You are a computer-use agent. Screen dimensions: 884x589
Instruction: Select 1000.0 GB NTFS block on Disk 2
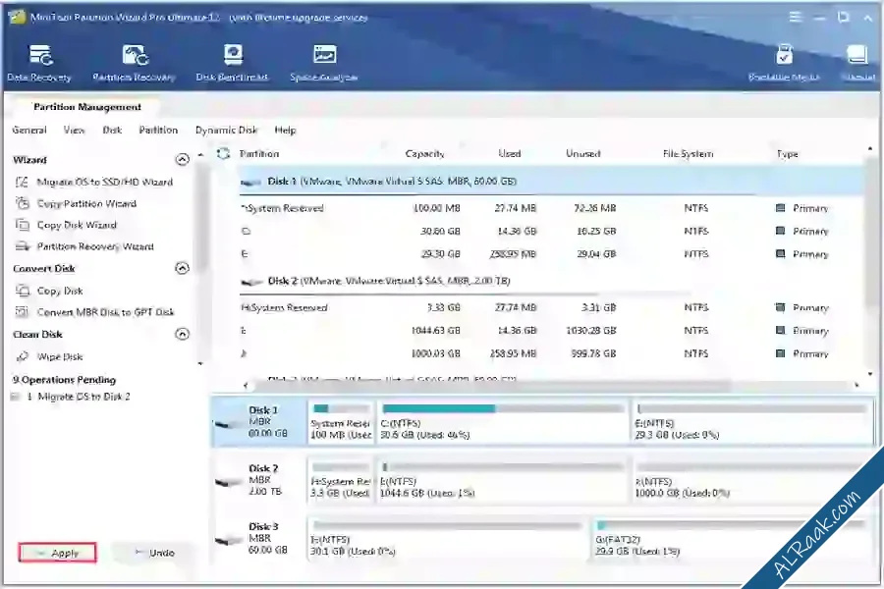tap(751, 480)
